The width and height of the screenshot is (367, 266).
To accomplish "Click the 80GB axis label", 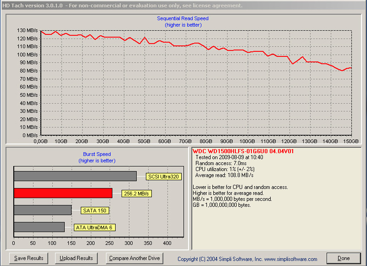I will (x=206, y=141).
